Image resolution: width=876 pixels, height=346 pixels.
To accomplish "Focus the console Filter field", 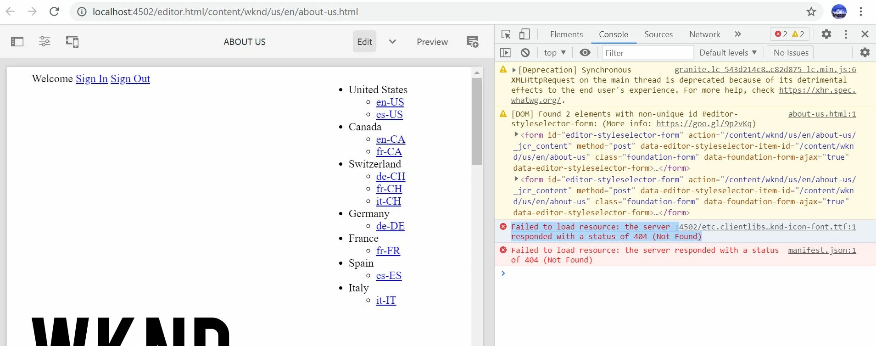I will coord(647,53).
